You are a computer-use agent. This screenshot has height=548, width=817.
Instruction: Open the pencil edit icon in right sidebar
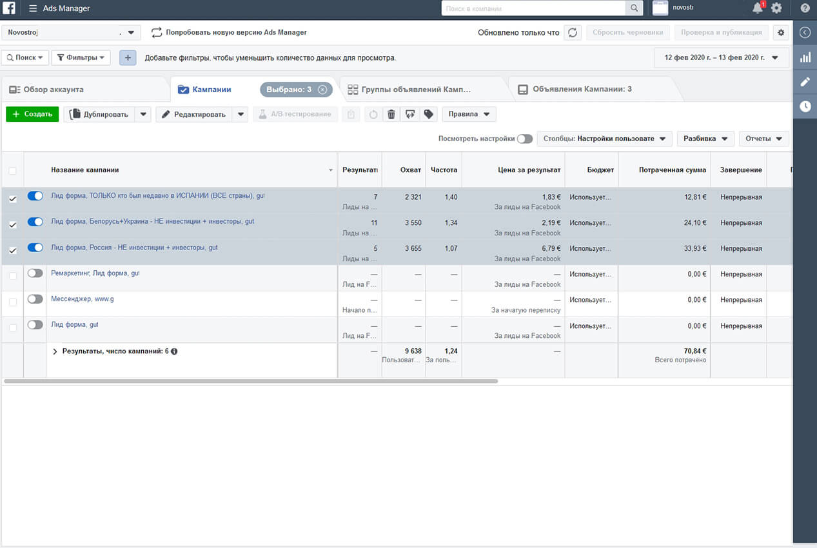(805, 82)
